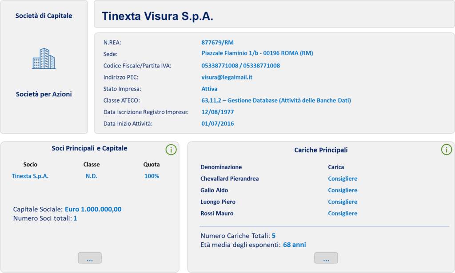The height and width of the screenshot is (273, 455).
Task: Click the Tinexta Visura S.p.A. company title
Action: [157, 16]
